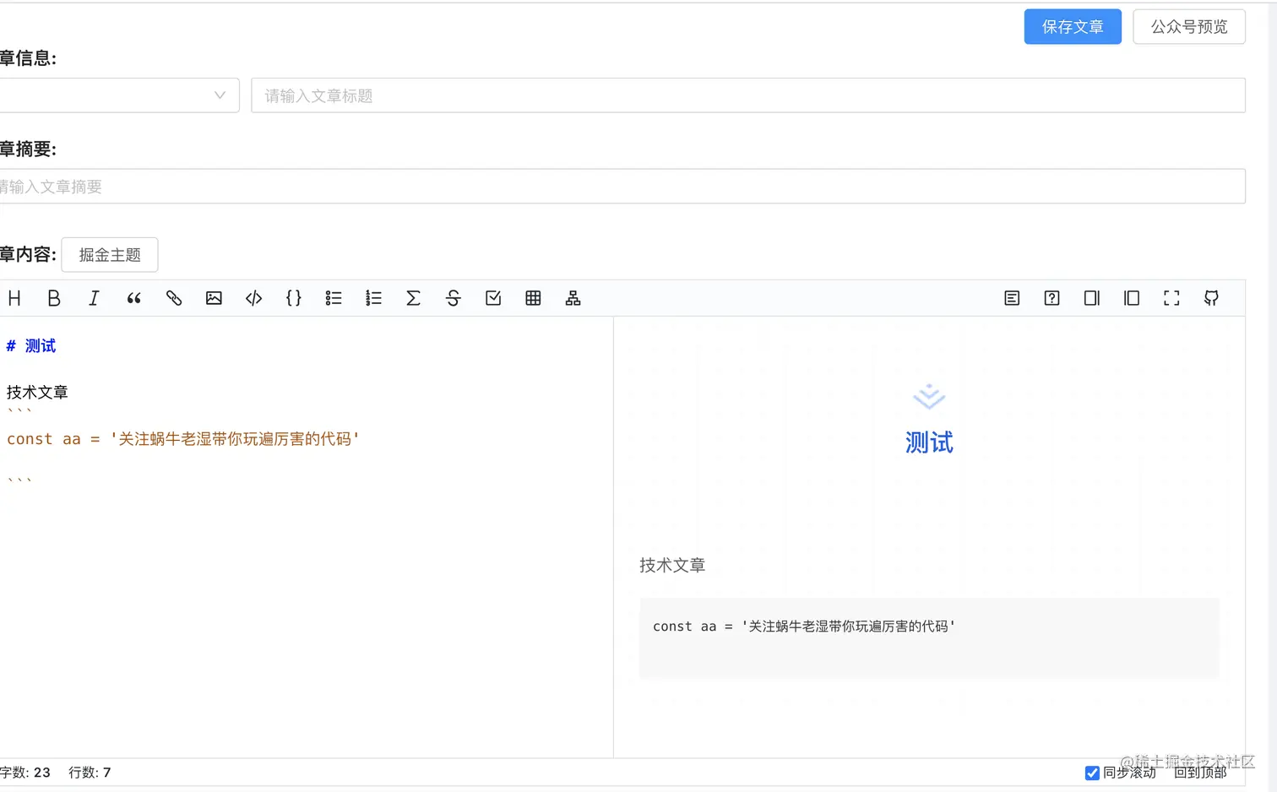This screenshot has width=1277, height=792.
Task: Click 回到顶部 link
Action: (1200, 773)
